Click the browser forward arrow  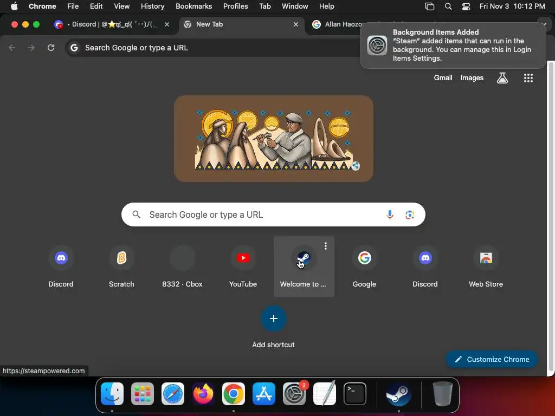(31, 48)
